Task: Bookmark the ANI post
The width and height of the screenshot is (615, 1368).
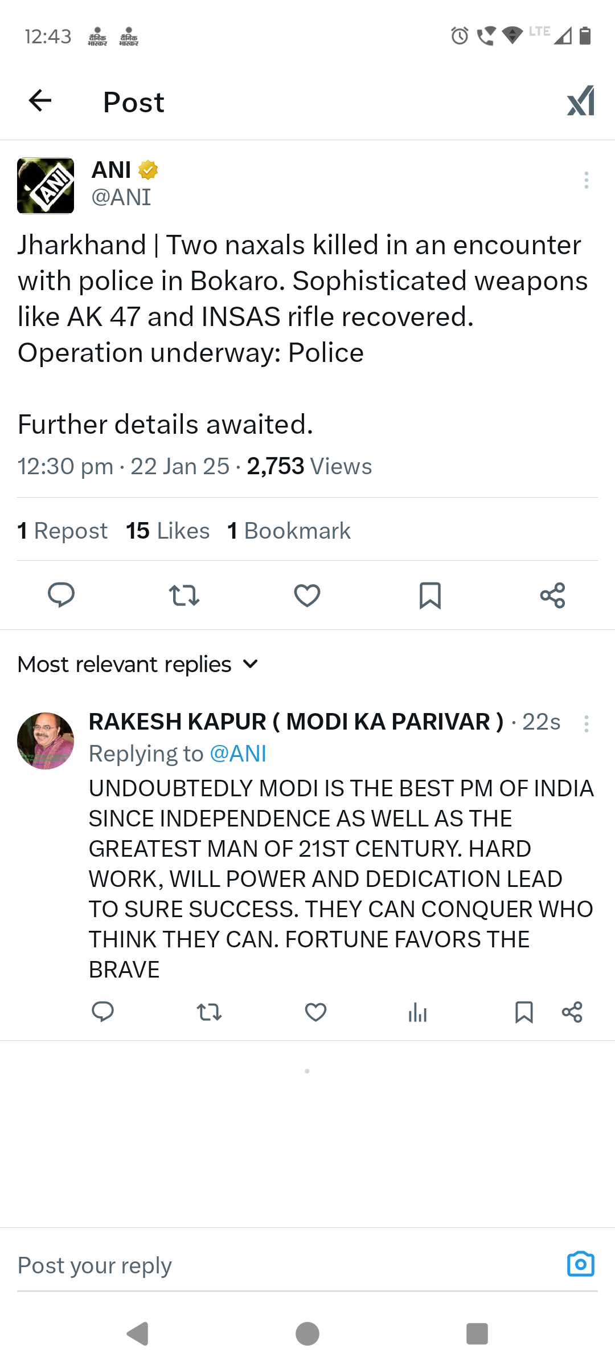Action: tap(430, 595)
